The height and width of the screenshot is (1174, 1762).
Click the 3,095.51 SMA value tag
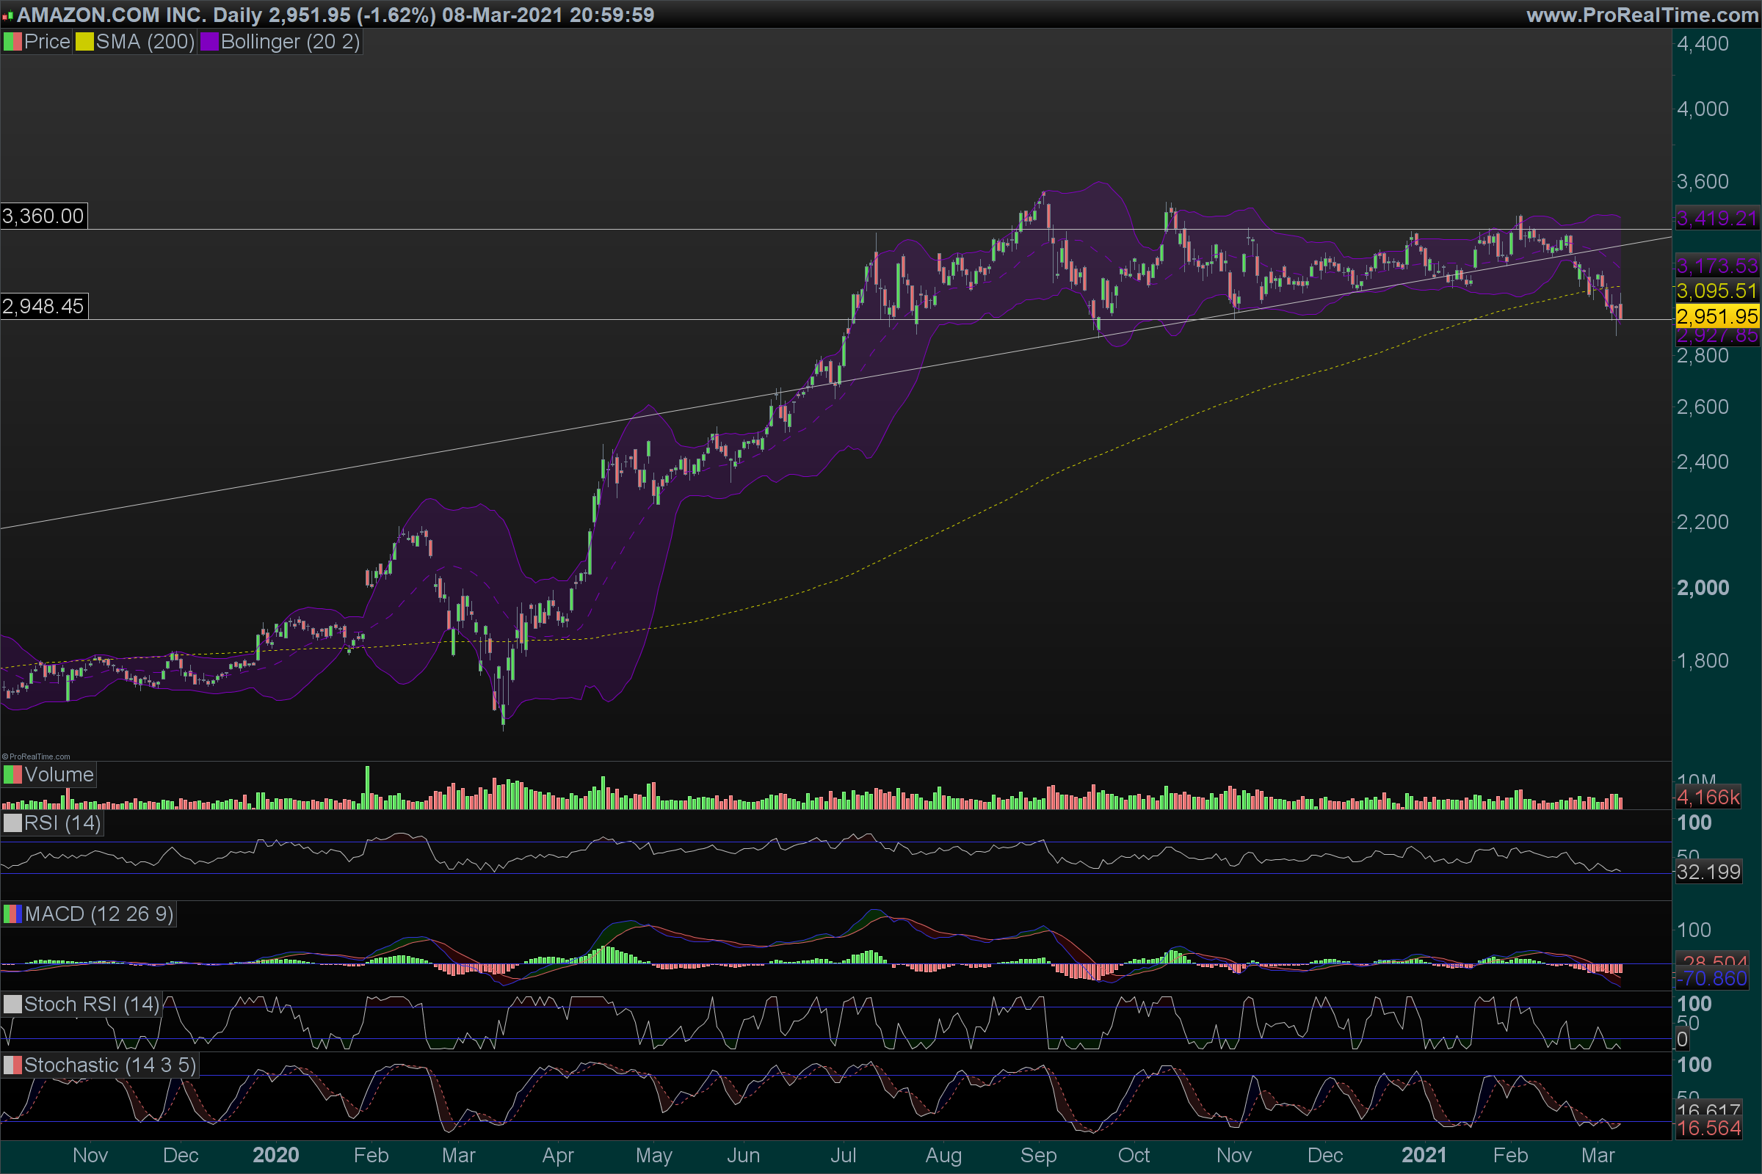[x=1716, y=291]
